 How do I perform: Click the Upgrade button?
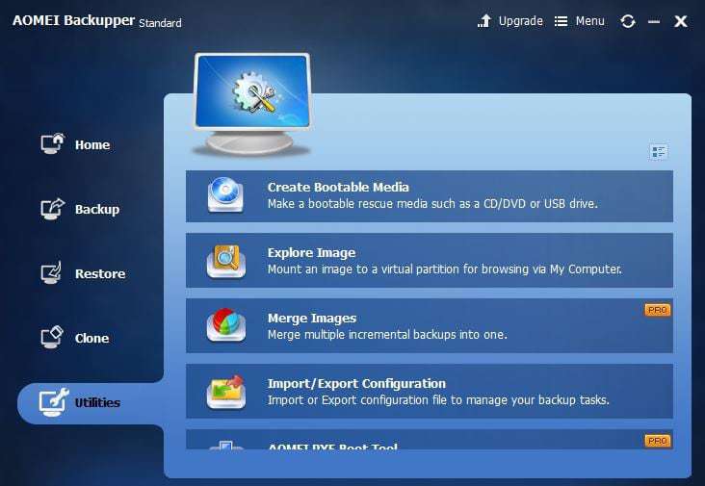[x=510, y=21]
